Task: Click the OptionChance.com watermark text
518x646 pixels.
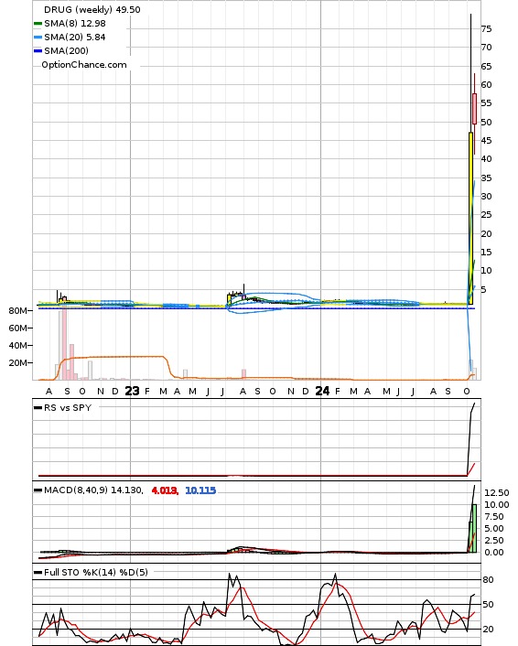Action: 84,65
